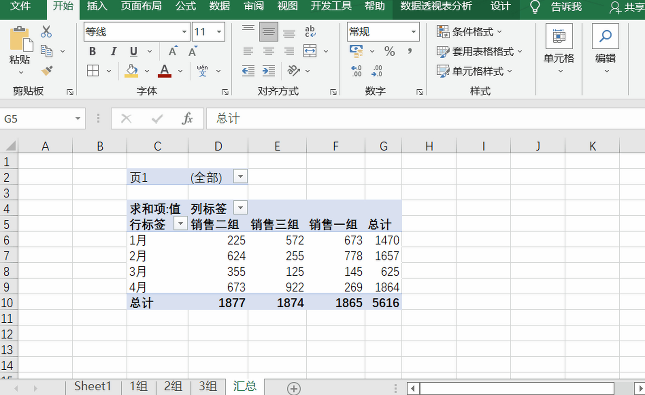Decrease indent
Image resolution: width=645 pixels, height=395 pixels.
pyautogui.click(x=248, y=71)
